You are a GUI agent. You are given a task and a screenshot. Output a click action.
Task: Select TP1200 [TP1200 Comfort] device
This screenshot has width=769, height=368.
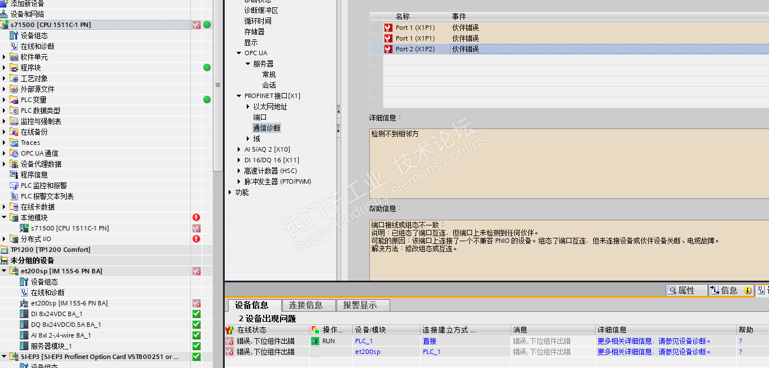click(50, 250)
